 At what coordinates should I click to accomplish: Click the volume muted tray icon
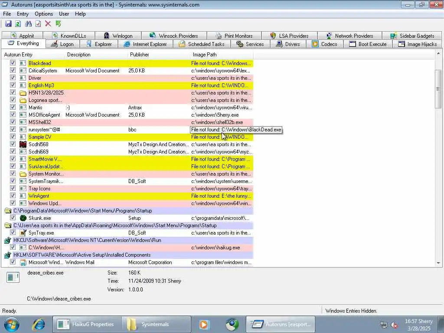pos(394,325)
